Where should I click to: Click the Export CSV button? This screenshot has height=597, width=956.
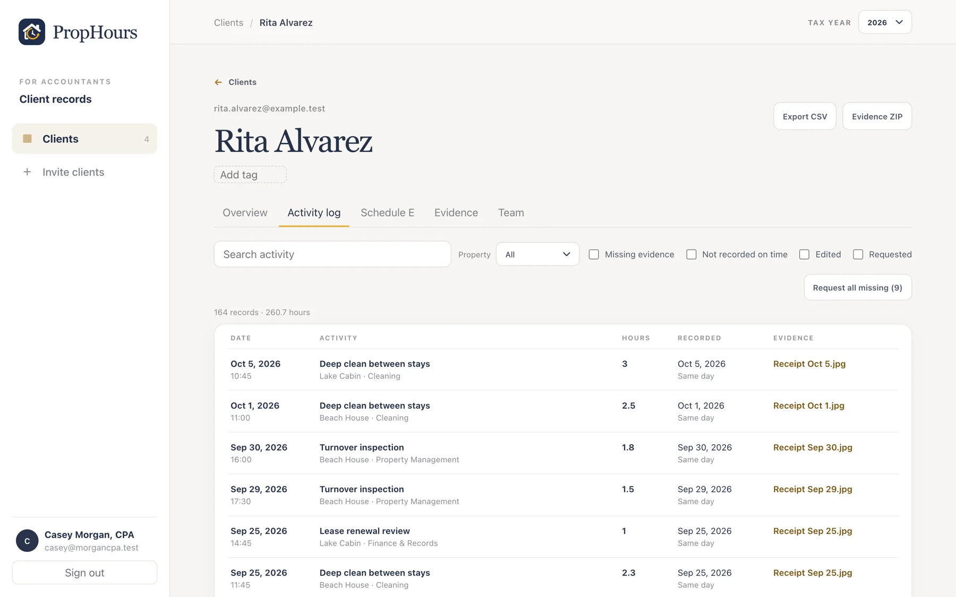805,116
